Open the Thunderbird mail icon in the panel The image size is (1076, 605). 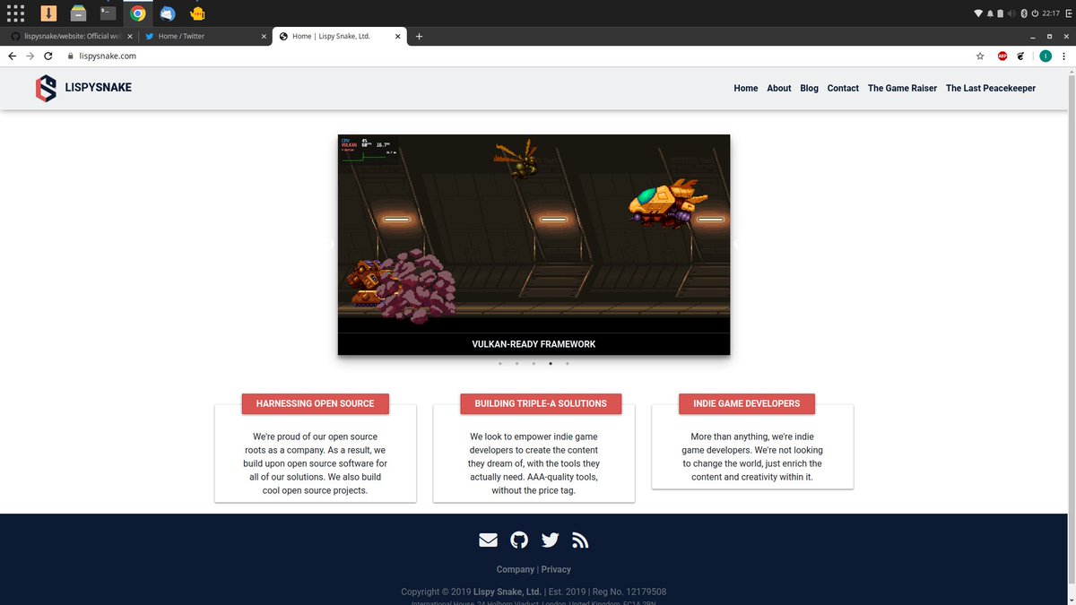[x=167, y=13]
